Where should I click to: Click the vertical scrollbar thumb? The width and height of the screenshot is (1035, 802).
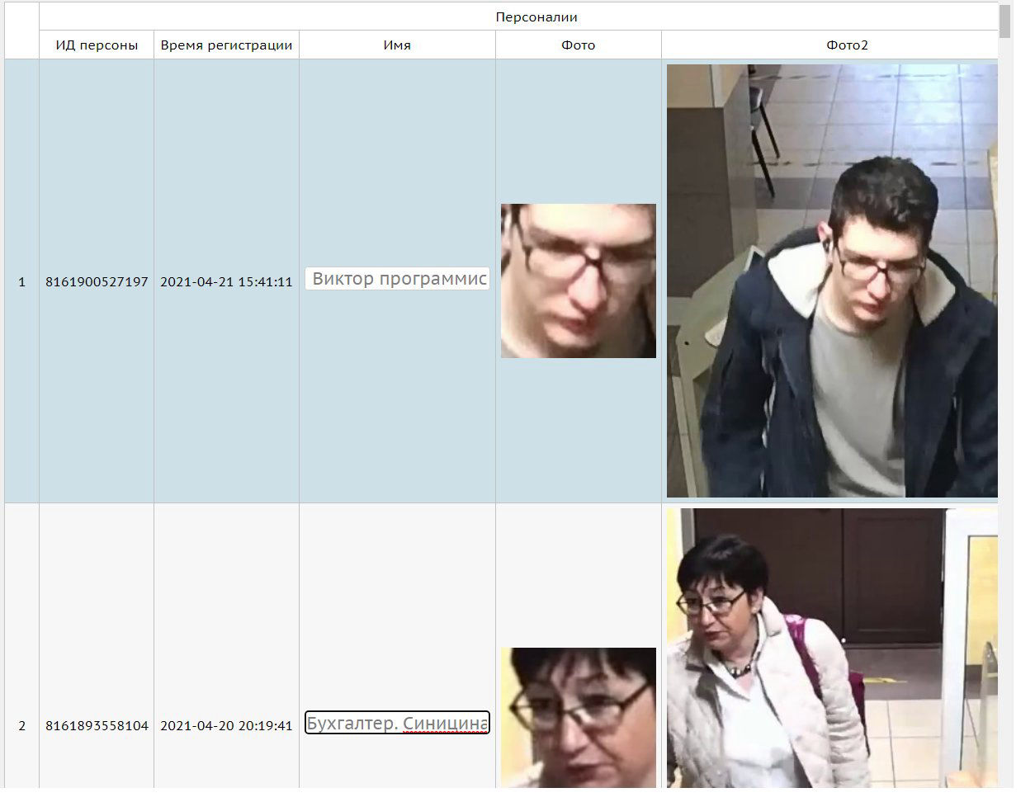coord(1004,21)
